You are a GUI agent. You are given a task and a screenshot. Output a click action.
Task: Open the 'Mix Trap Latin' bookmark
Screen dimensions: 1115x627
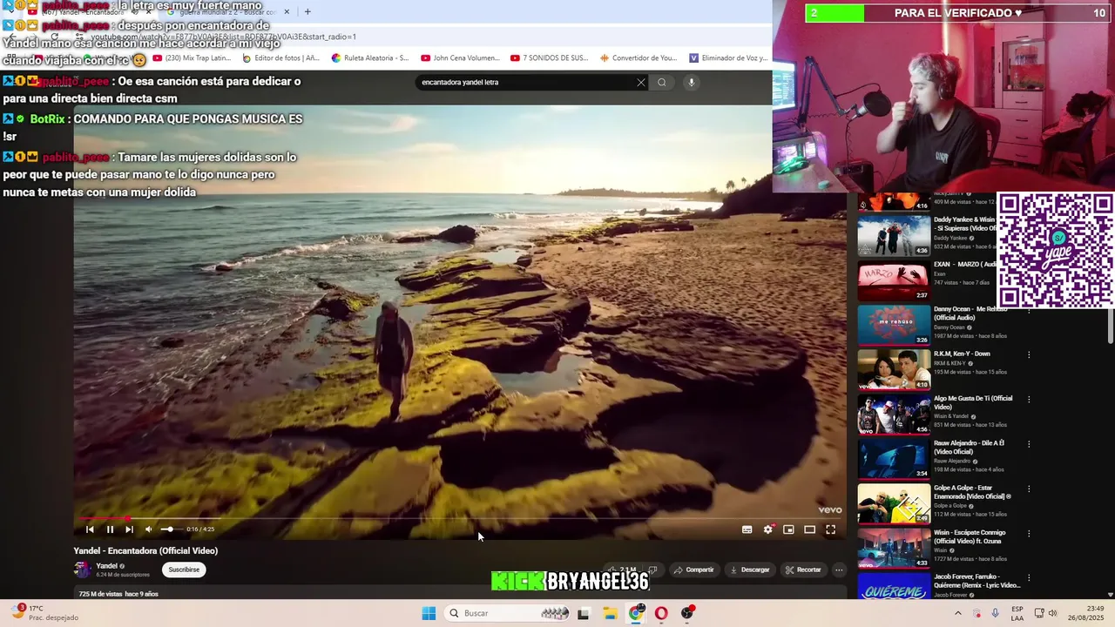click(x=192, y=58)
